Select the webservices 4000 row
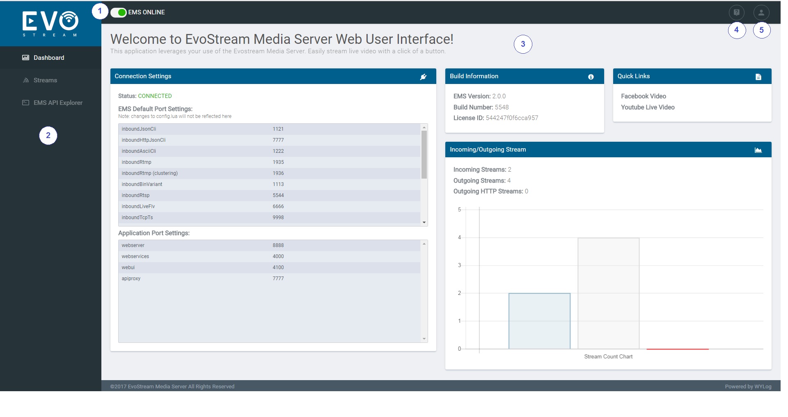This screenshot has height=417, width=788. pyautogui.click(x=270, y=256)
